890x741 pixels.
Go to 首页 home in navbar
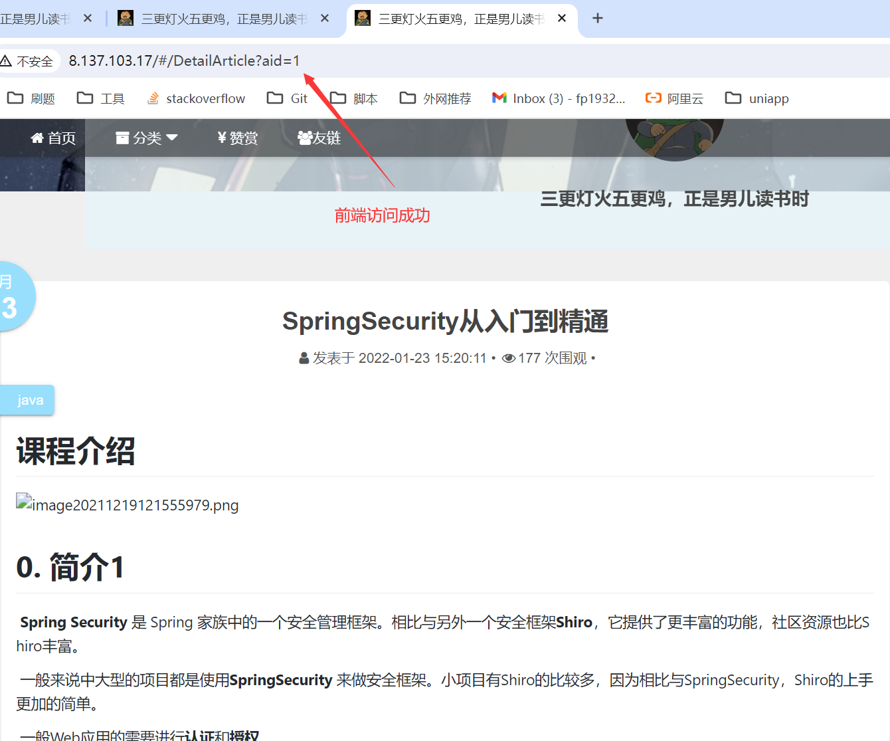coord(53,138)
